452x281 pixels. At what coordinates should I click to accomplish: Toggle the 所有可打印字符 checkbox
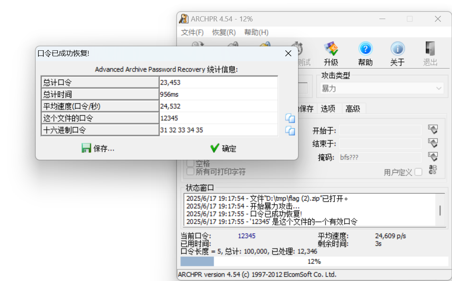190,172
